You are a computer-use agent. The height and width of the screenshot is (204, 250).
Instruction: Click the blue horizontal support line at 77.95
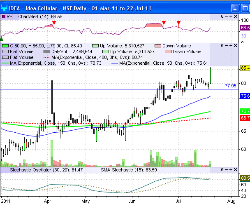click(x=119, y=89)
